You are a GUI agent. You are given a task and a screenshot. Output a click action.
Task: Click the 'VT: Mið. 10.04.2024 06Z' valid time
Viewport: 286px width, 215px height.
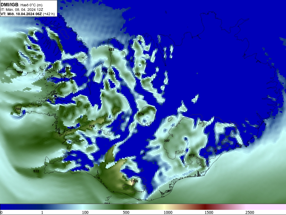(21, 14)
